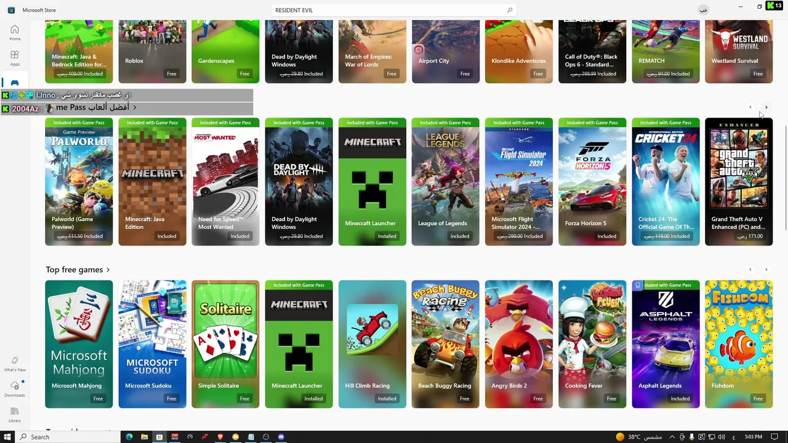The width and height of the screenshot is (788, 443).
Task: Open the Cricket 24 game card
Action: 665,182
